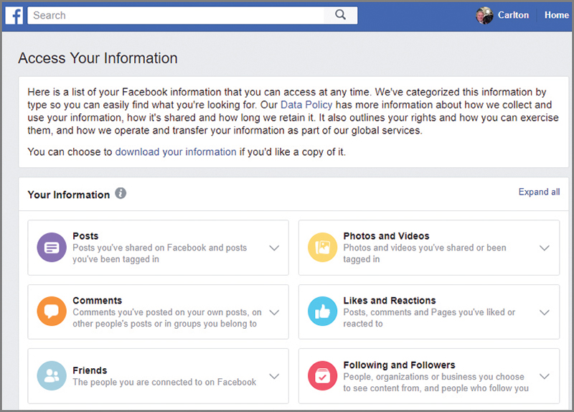Expand the Following and Followers chevron
The height and width of the screenshot is (412, 574).
(544, 376)
